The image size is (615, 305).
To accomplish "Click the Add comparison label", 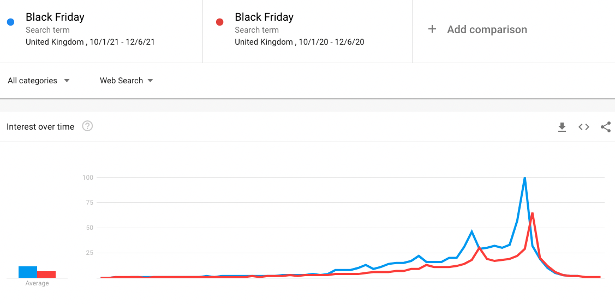I will point(487,29).
